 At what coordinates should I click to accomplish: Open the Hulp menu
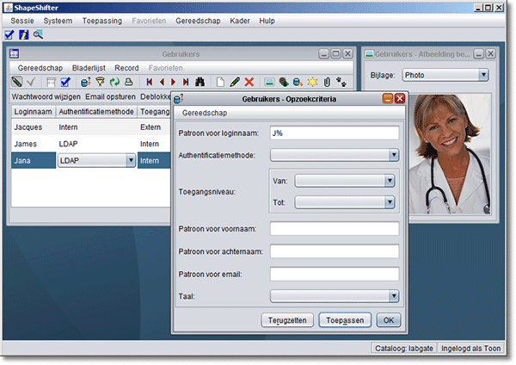[x=267, y=21]
